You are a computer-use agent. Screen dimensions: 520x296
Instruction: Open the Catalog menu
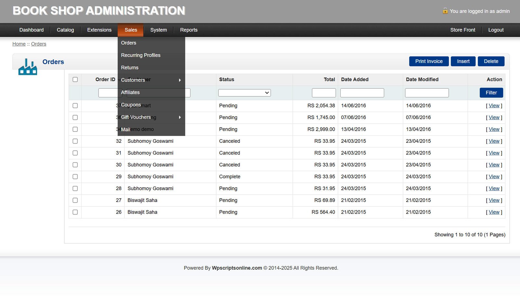[65, 30]
